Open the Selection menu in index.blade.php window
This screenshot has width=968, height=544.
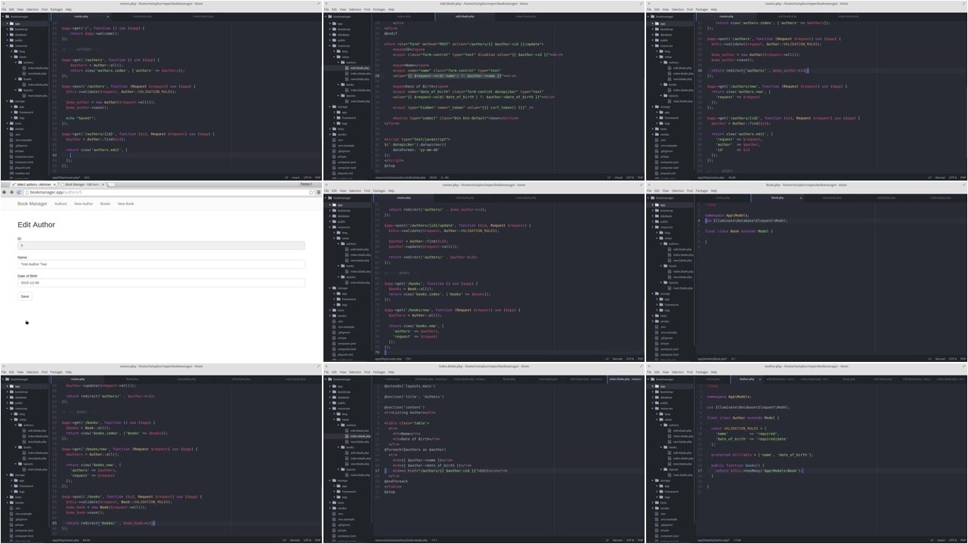355,372
